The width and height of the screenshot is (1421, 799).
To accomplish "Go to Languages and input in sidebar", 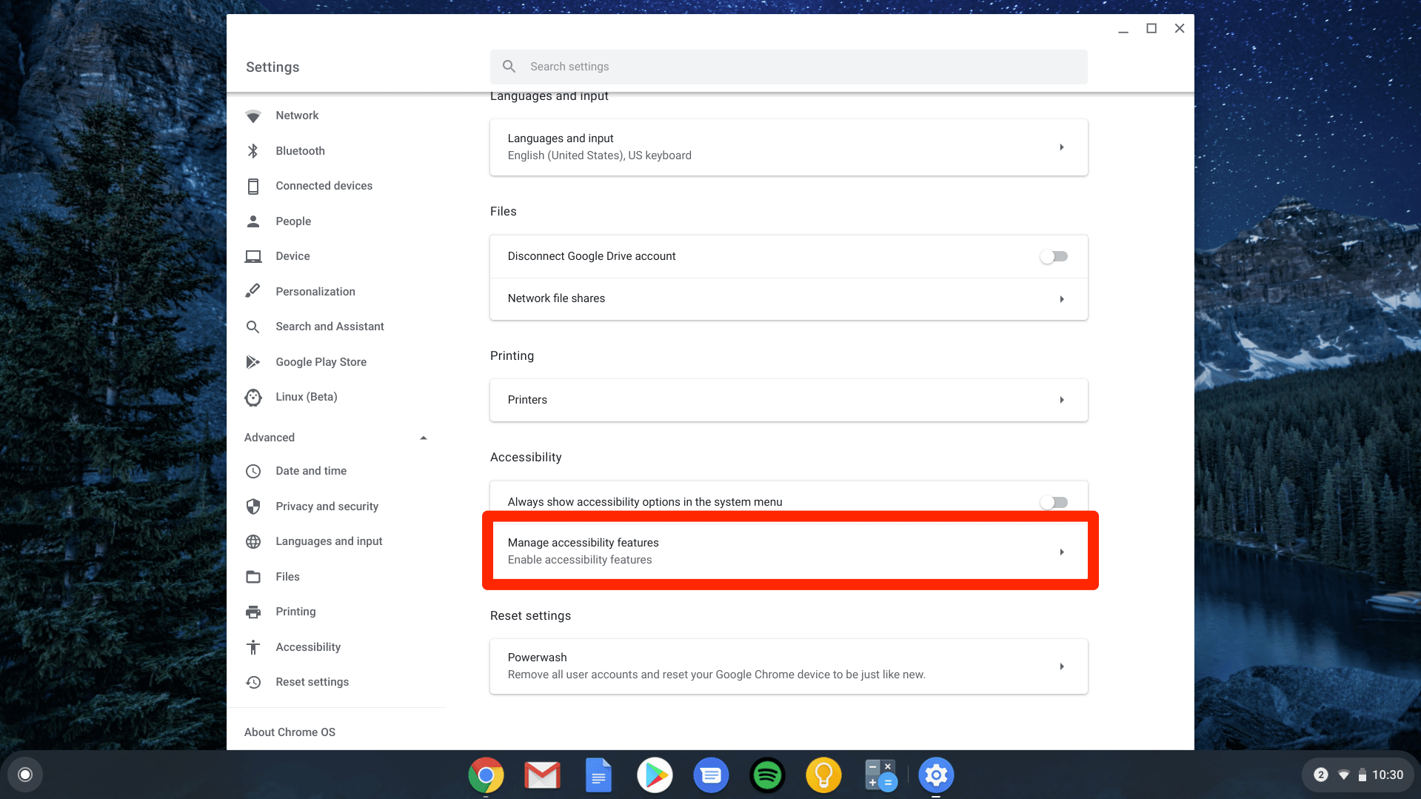I will pos(329,541).
